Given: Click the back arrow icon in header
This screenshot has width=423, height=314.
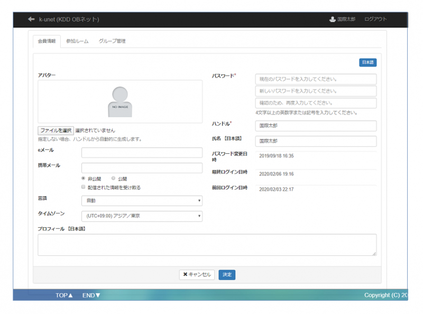Looking at the screenshot, I should [31, 20].
